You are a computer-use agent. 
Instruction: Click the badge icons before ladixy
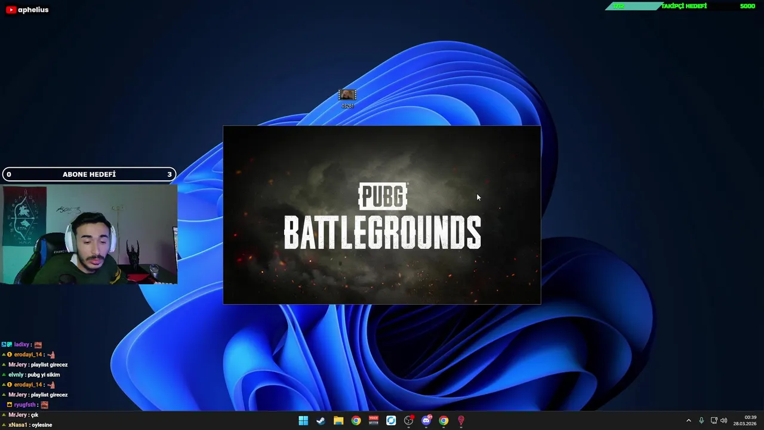click(7, 345)
